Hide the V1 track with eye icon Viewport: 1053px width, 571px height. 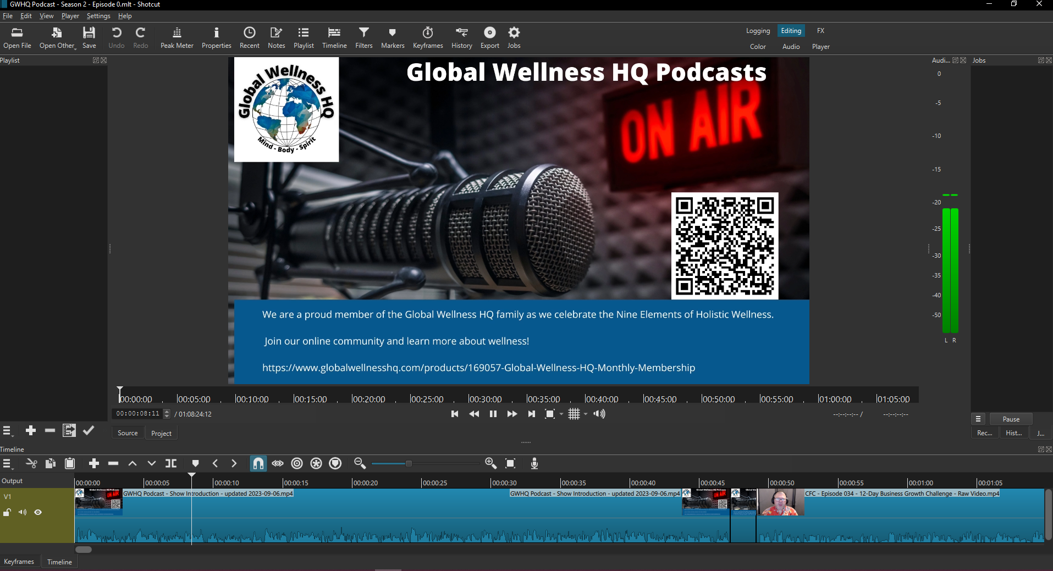[x=38, y=512]
